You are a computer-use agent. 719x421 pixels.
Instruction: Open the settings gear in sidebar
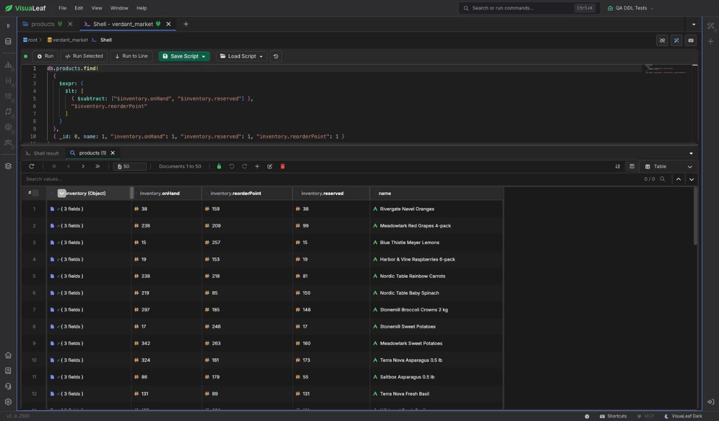tap(8, 402)
